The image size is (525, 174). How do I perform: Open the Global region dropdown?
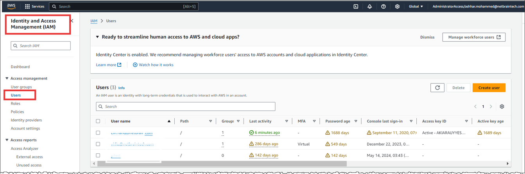pos(416,7)
